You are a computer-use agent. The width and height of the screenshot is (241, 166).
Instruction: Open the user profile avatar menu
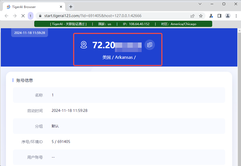pyautogui.click(x=228, y=16)
